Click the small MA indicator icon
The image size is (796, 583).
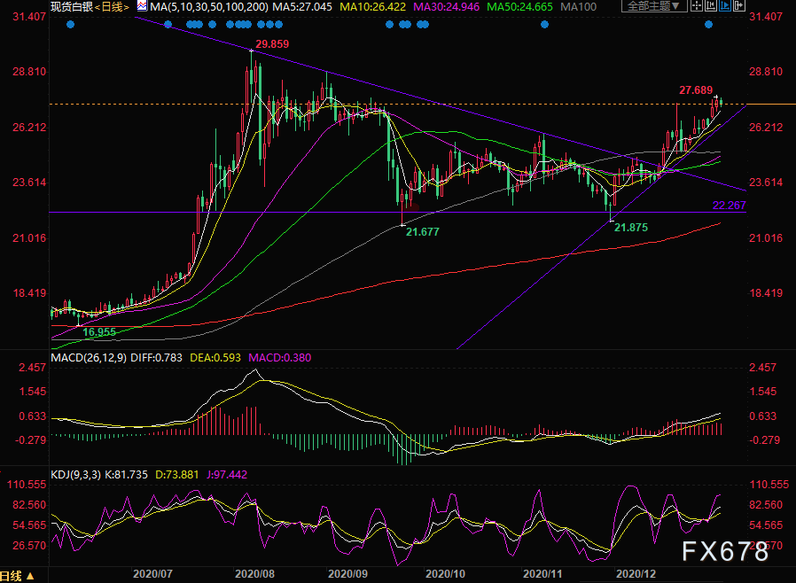coord(141,6)
